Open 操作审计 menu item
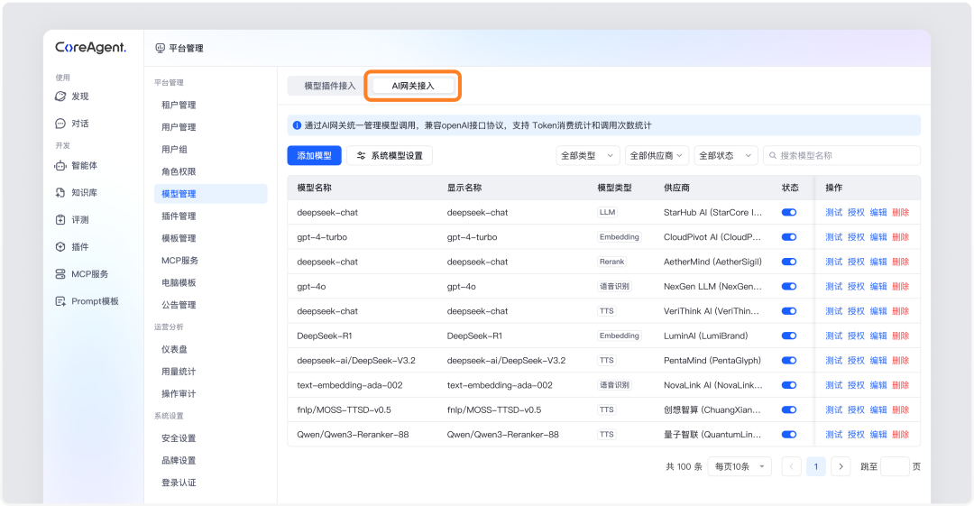This screenshot has height=506, width=974. [179, 394]
